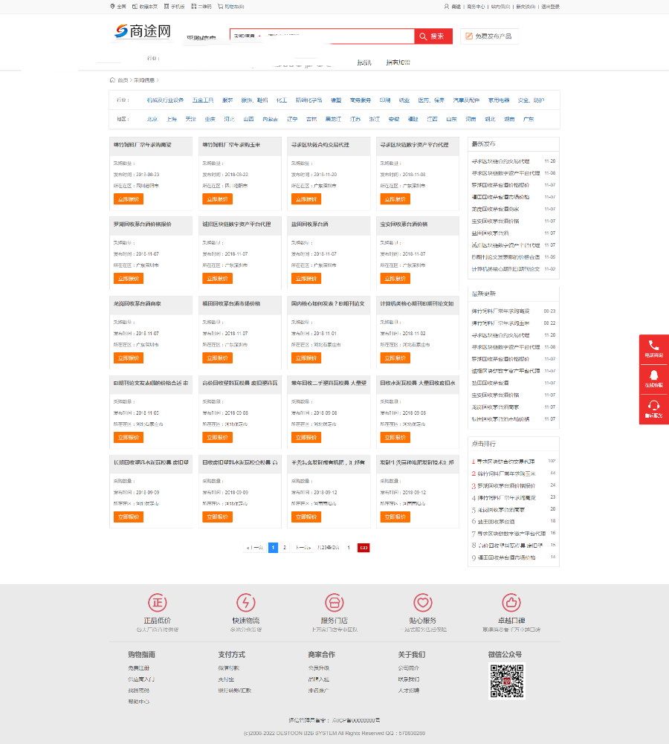This screenshot has width=669, height=744.
Task: Click the WeChat QR code image
Action: pyautogui.click(x=506, y=681)
